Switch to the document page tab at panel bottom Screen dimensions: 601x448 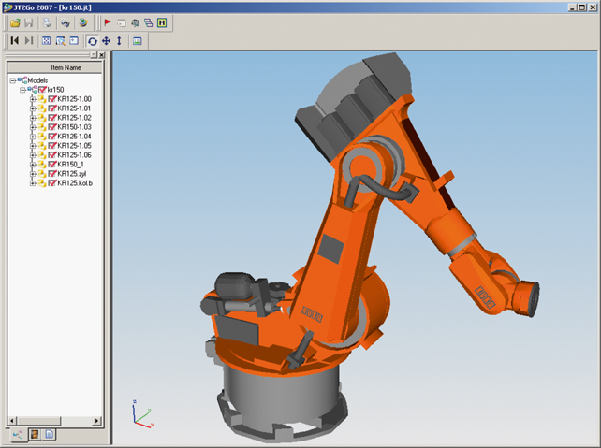click(x=49, y=434)
